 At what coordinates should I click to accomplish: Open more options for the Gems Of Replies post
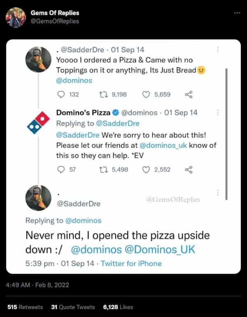(x=236, y=13)
